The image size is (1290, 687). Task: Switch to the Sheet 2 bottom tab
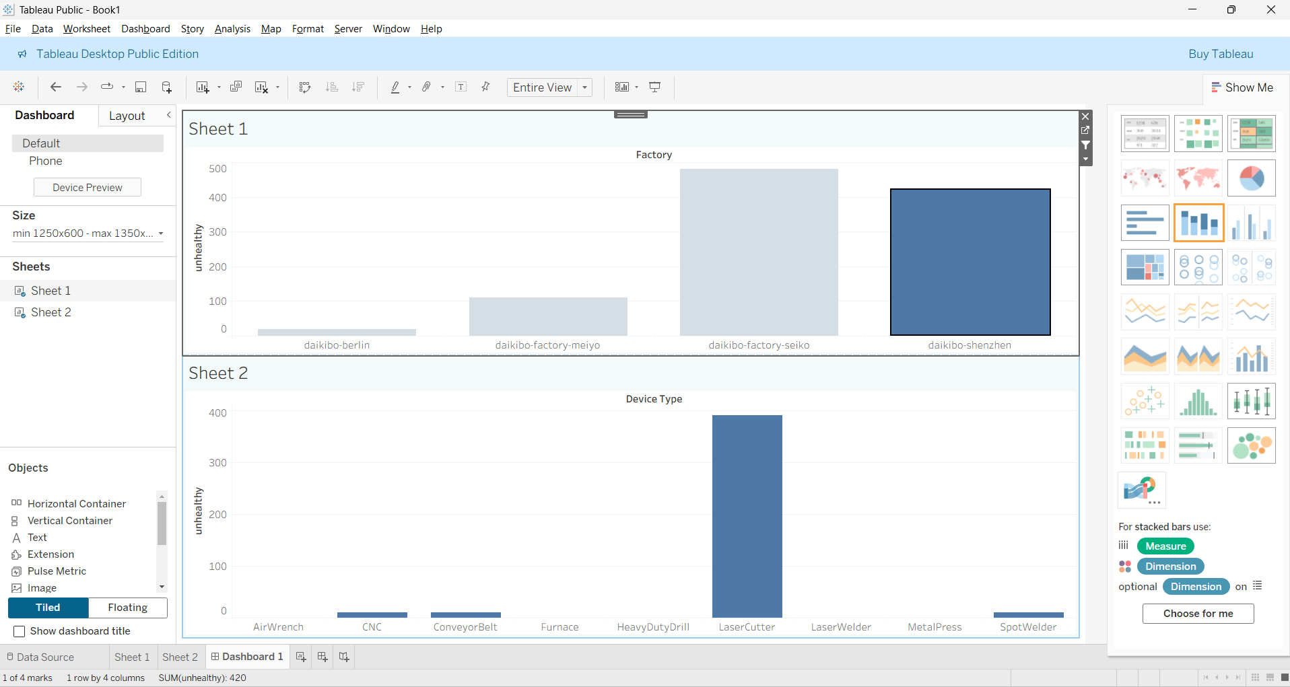(x=180, y=657)
